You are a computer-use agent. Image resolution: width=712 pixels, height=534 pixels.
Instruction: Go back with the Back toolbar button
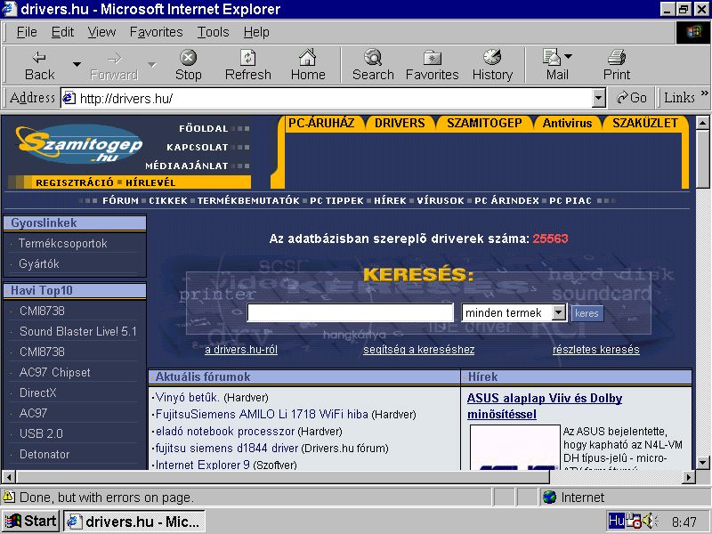[x=39, y=66]
